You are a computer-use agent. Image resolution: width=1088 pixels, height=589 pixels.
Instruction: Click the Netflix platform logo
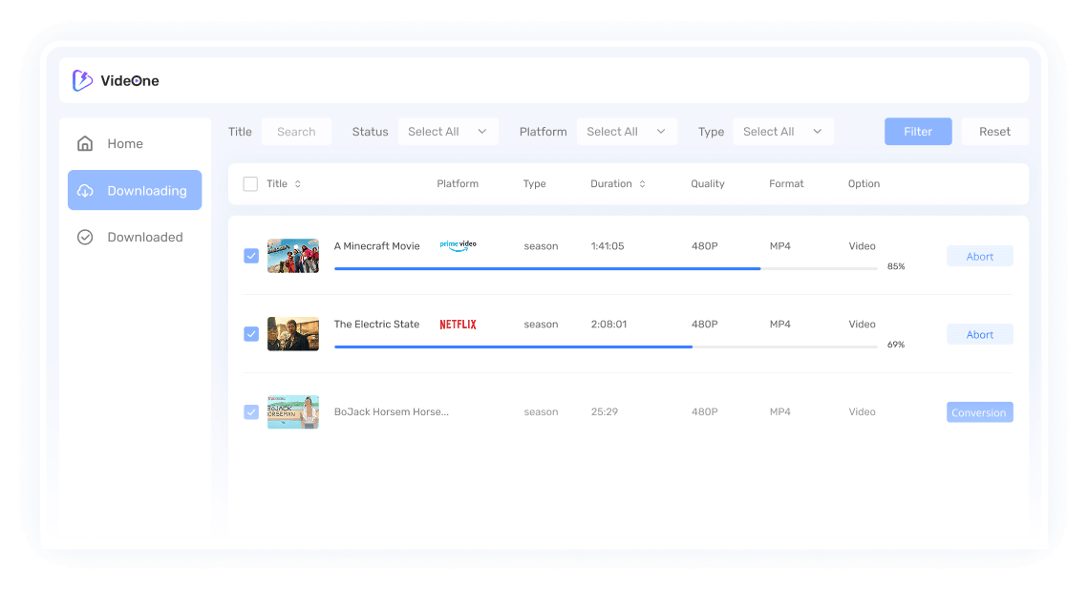(x=458, y=325)
